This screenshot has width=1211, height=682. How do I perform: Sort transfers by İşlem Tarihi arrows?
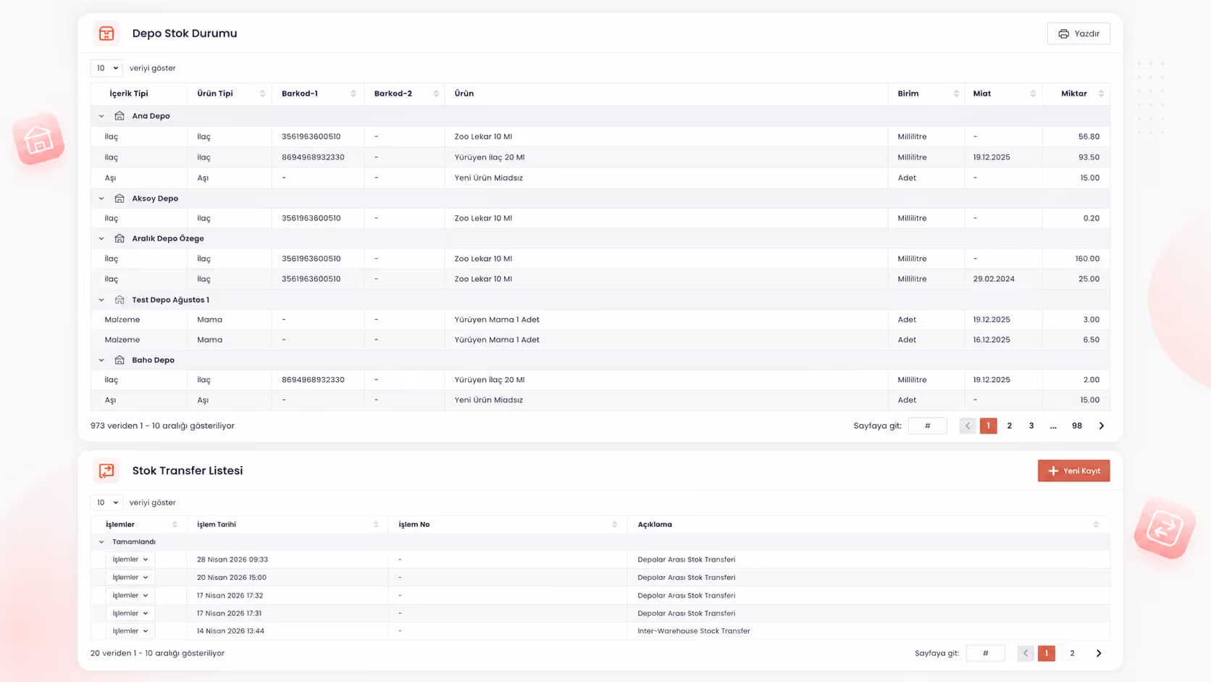coord(376,525)
